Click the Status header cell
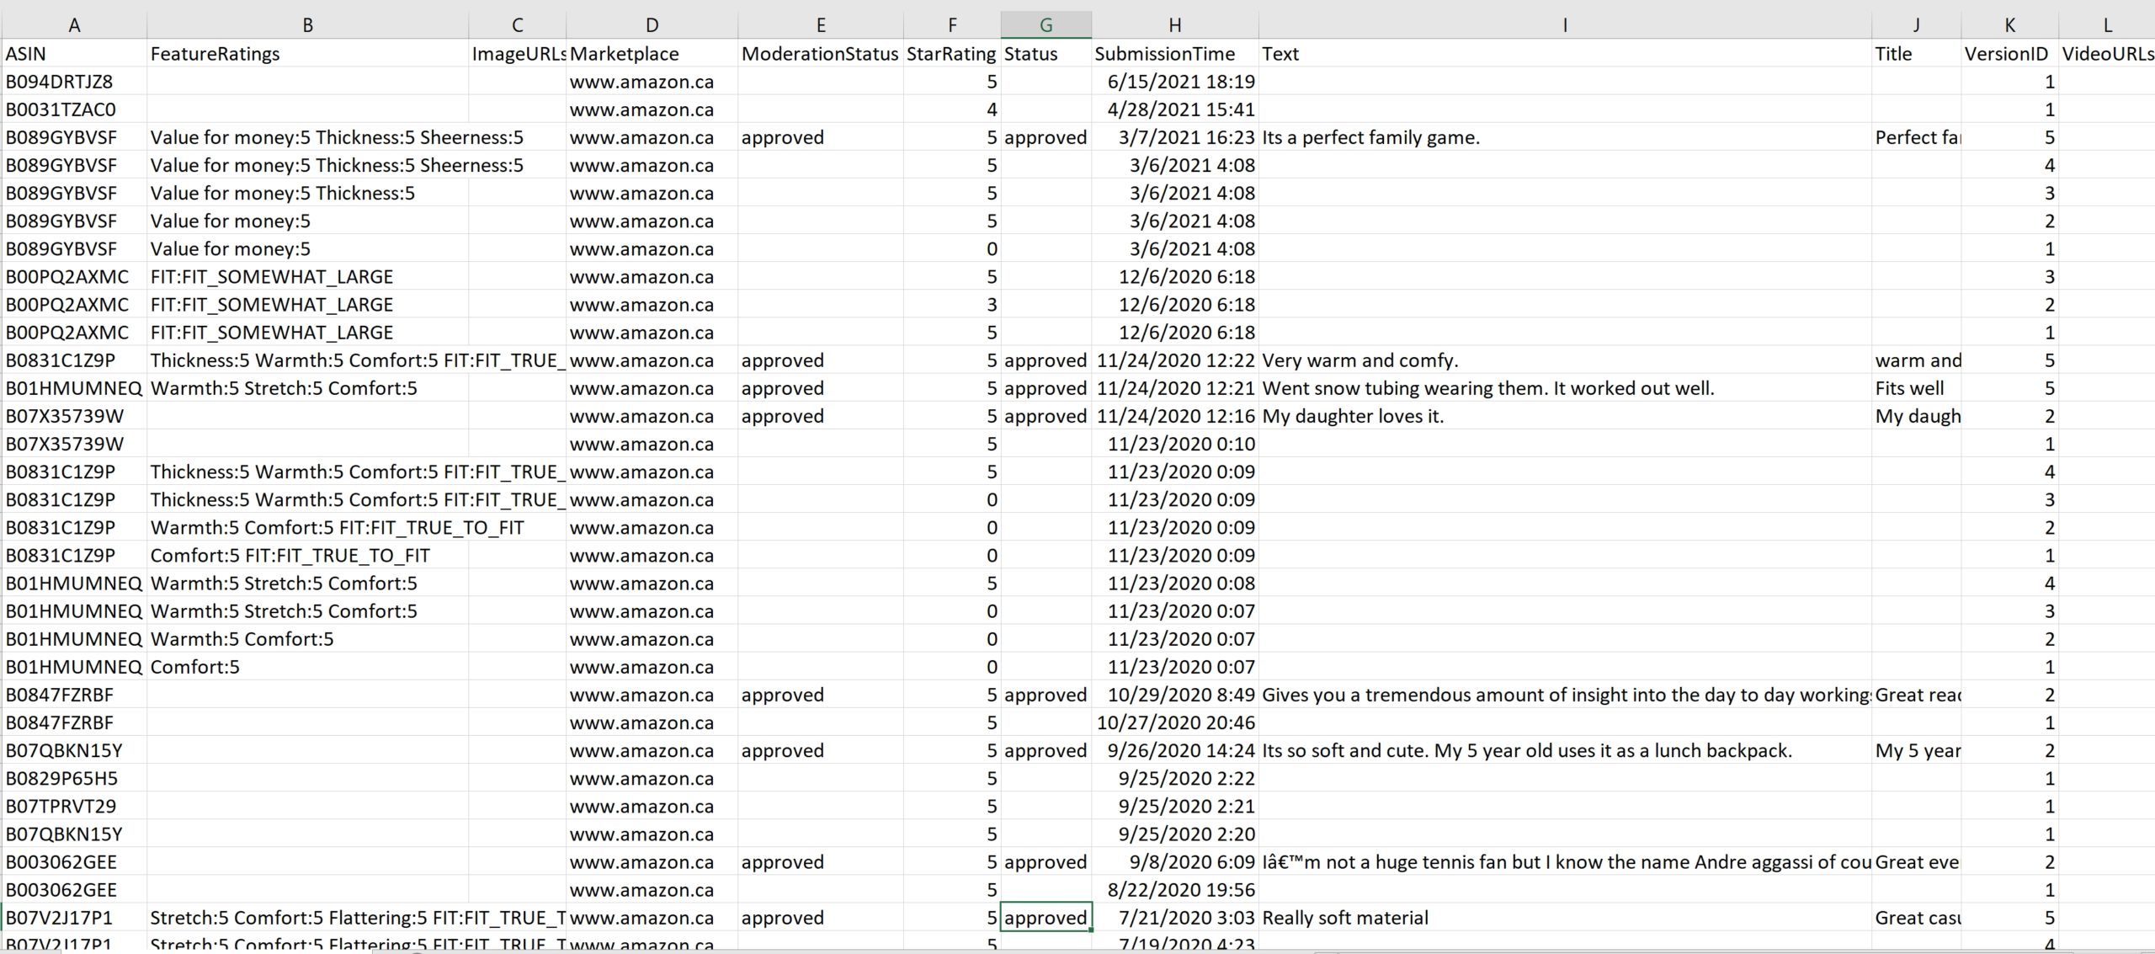2155x954 pixels. 1046,54
